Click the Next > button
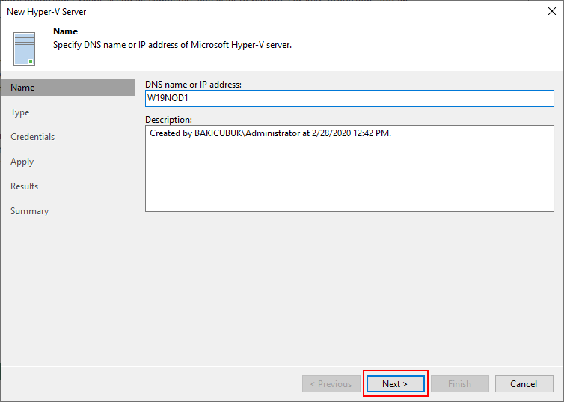This screenshot has height=402, width=564. (395, 383)
